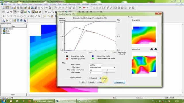Click the GX toolbar icon
184x103 pixels.
[x=47, y=8]
